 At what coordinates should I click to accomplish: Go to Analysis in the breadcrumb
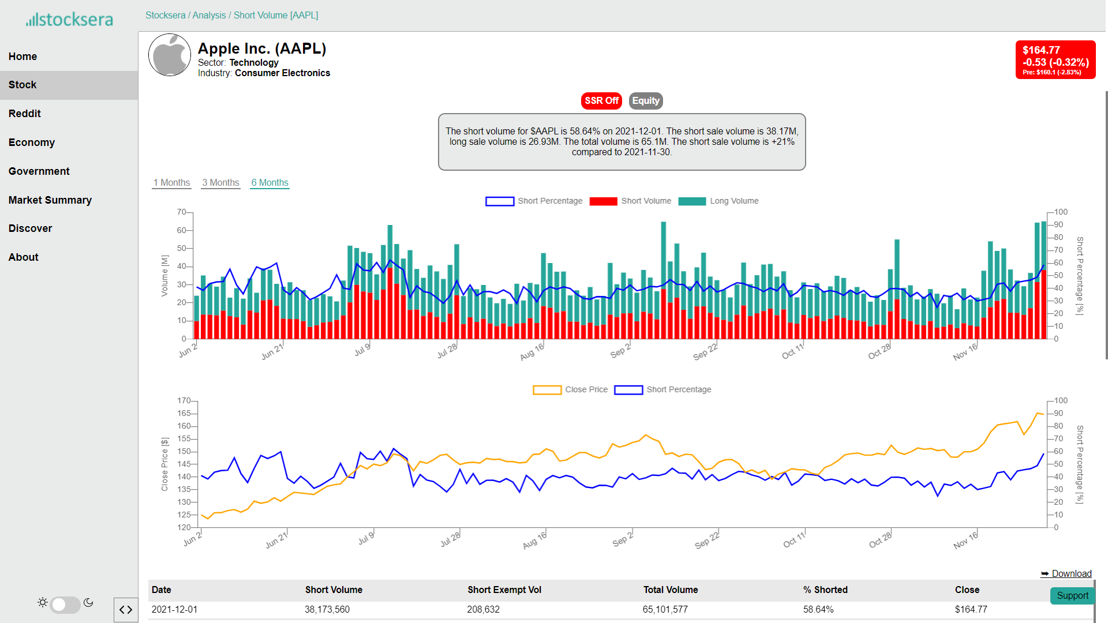(x=209, y=15)
